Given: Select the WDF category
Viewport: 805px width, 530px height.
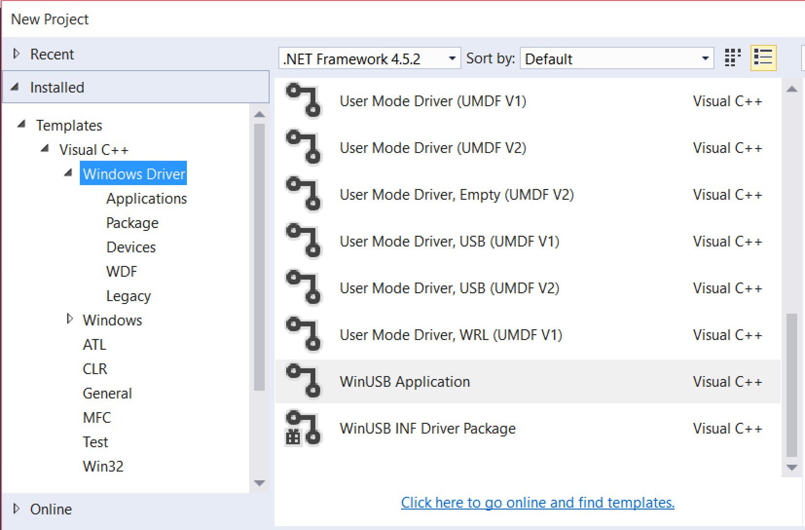Looking at the screenshot, I should pos(122,271).
